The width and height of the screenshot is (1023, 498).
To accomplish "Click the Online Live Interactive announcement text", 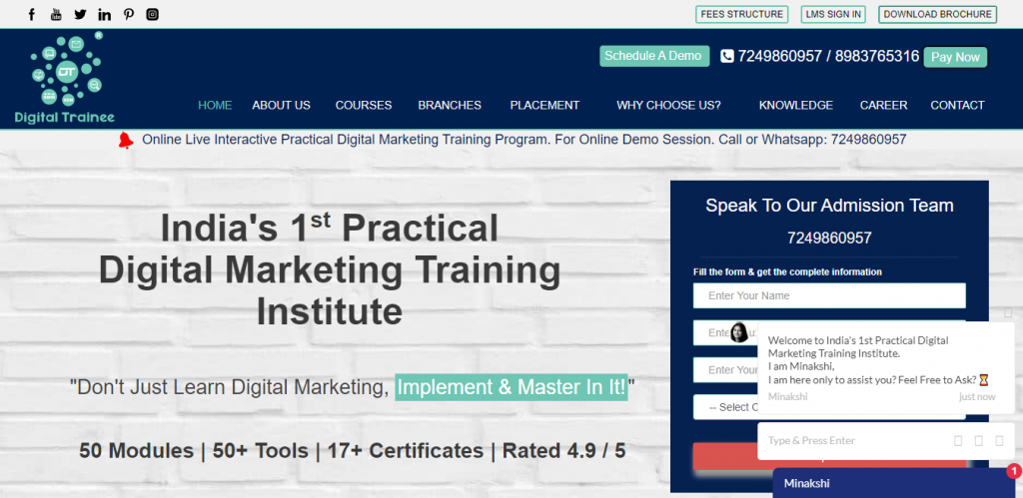I will point(523,140).
